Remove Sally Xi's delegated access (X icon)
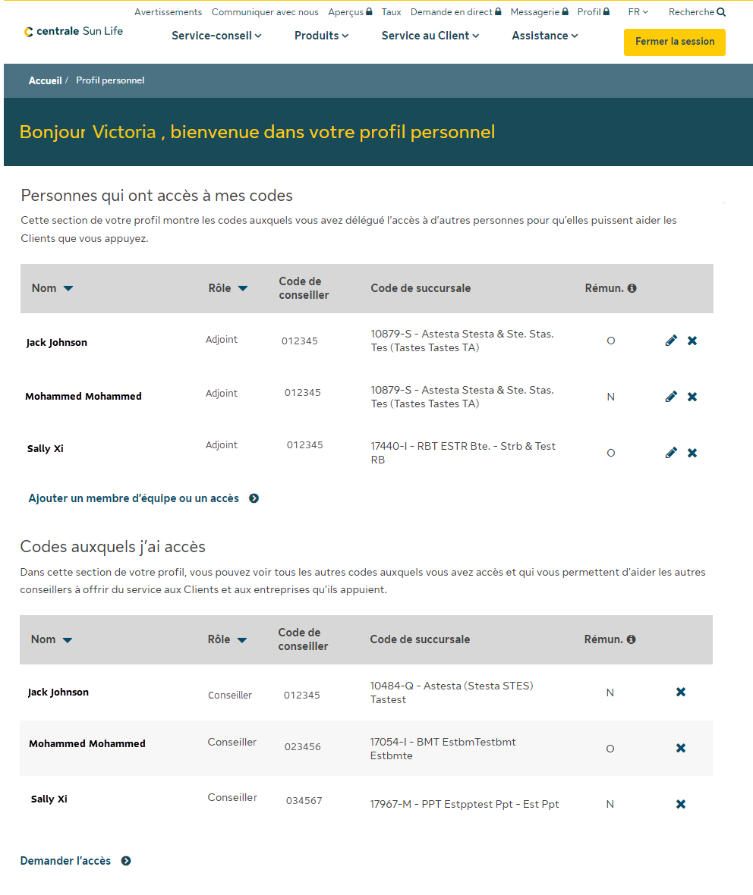This screenshot has height=895, width=753. [x=692, y=453]
